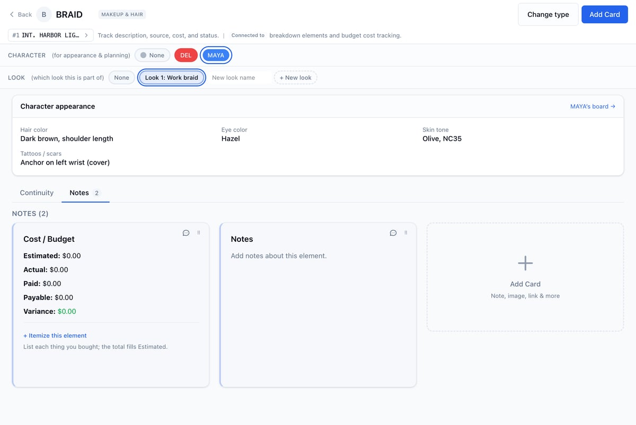Focus the New look name field

pos(240,77)
